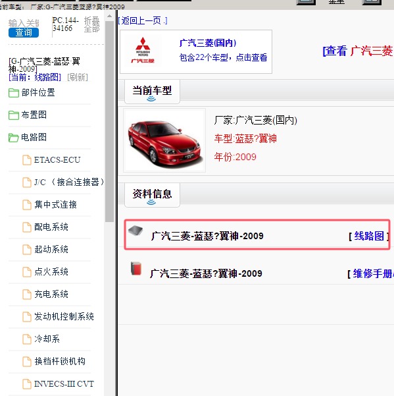This screenshot has width=394, height=396.
Task: Expand the 部件位置 folder
Action: tap(38, 92)
